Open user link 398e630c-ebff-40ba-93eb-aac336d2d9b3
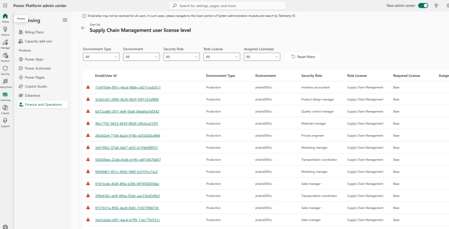 tap(128, 196)
